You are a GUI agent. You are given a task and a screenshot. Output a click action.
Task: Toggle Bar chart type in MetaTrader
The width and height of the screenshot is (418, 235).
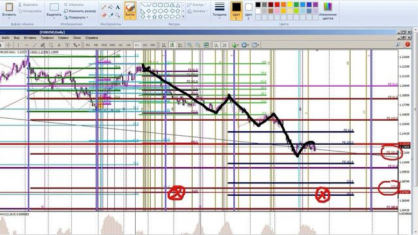[x=164, y=45]
